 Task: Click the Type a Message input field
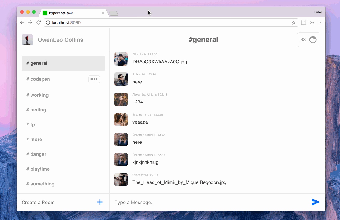[x=207, y=202]
